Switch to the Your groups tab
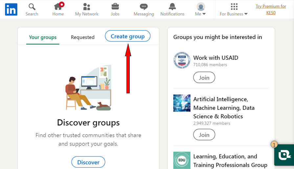294x169 pixels. point(43,37)
